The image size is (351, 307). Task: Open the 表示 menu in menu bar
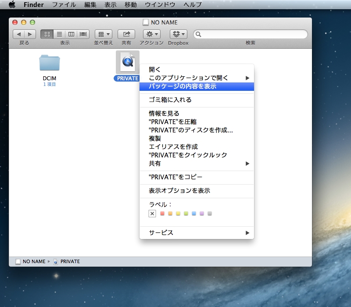coord(111,4)
